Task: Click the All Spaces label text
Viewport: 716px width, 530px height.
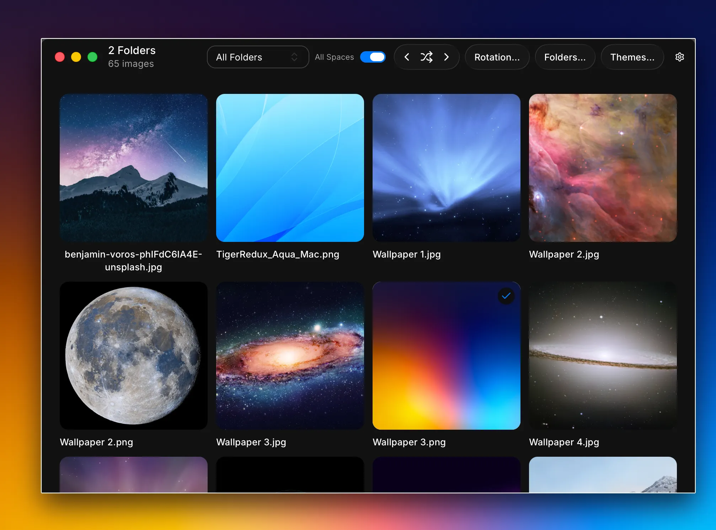Action: tap(335, 57)
